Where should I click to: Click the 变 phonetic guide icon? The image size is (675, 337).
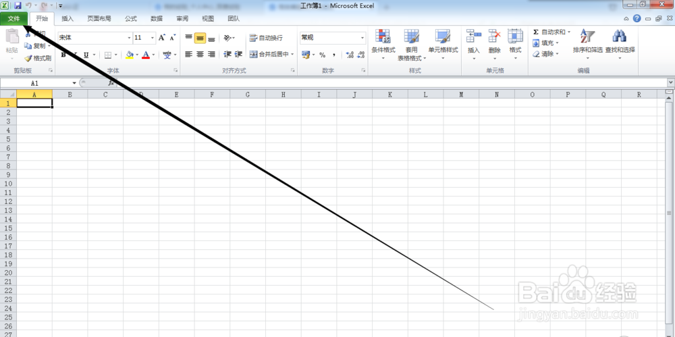tap(167, 55)
